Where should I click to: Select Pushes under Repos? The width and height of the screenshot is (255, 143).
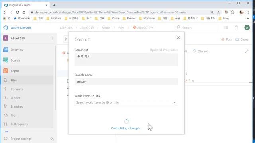(15, 98)
